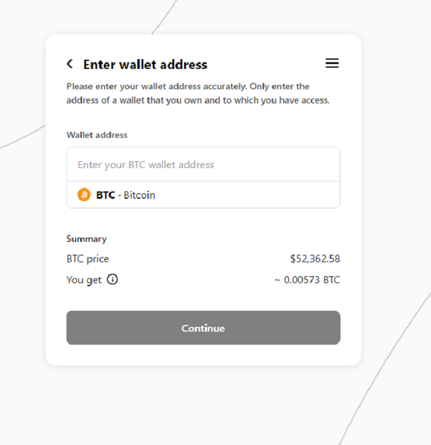Click the Summary section heading
Image resolution: width=431 pixels, height=445 pixels.
point(87,239)
